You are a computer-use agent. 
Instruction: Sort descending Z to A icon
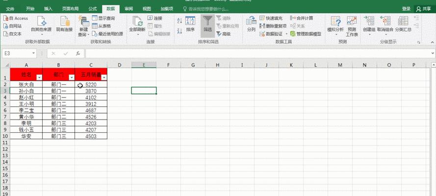point(180,31)
